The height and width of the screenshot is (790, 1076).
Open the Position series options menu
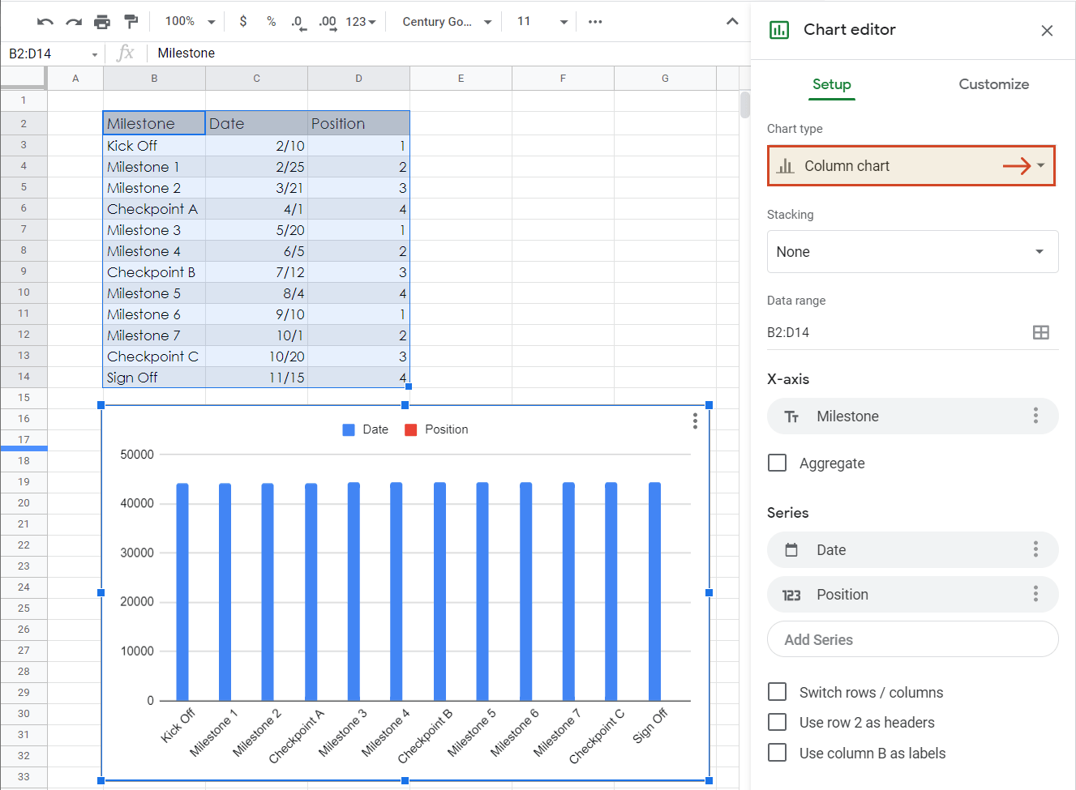[x=1035, y=594]
